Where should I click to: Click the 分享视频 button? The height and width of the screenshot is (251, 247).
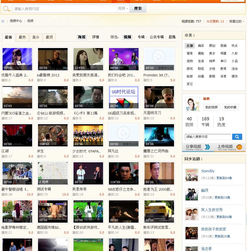click(198, 147)
